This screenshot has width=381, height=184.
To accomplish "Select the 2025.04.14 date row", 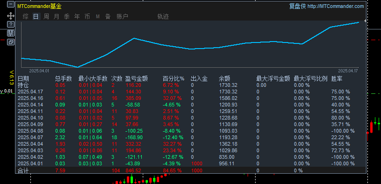I will tap(30, 105).
